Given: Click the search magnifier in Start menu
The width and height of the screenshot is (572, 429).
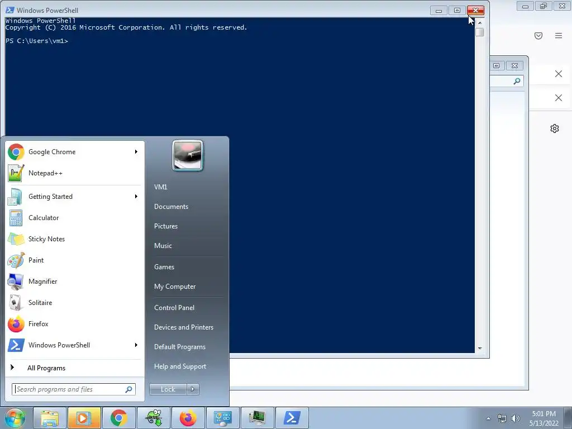Looking at the screenshot, I should [129, 389].
